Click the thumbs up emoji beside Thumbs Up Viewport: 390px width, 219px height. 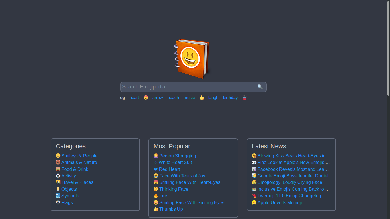pyautogui.click(x=156, y=209)
